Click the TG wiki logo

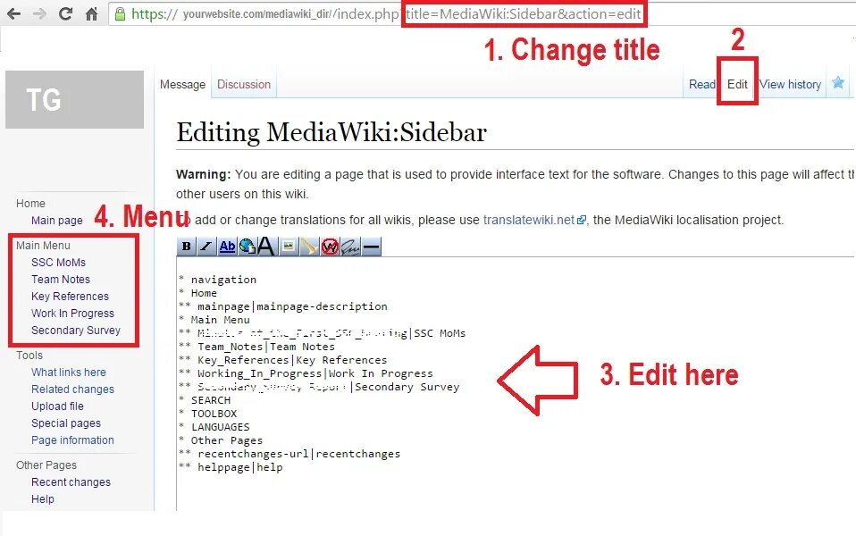75,99
